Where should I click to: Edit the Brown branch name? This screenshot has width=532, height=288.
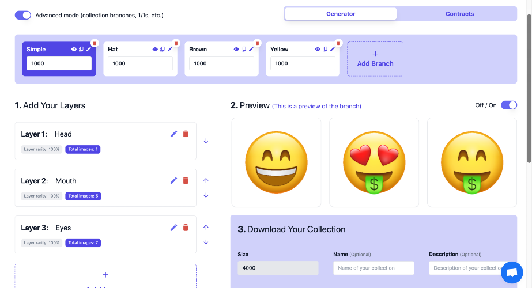(251, 49)
